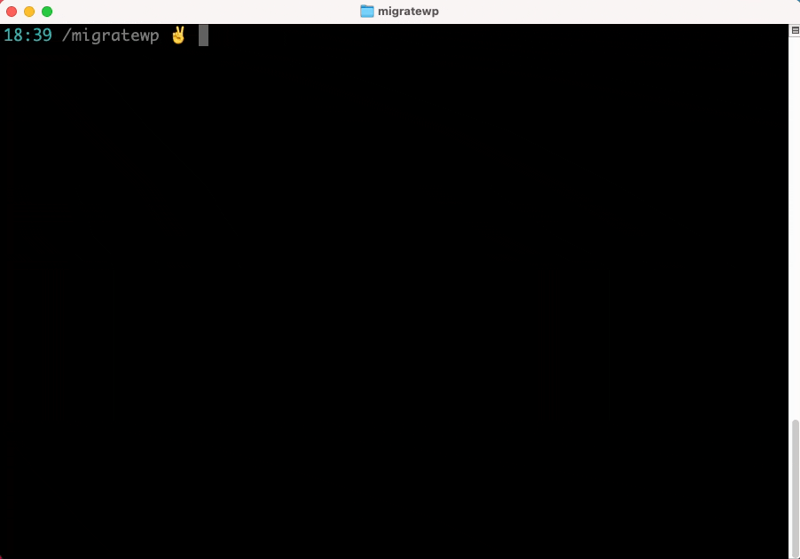Click the terminal vertical scrollbar thumb
The height and width of the screenshot is (559, 800).
[x=795, y=487]
